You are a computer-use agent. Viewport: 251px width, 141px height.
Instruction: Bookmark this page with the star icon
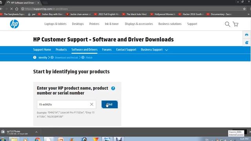[x=244, y=9]
